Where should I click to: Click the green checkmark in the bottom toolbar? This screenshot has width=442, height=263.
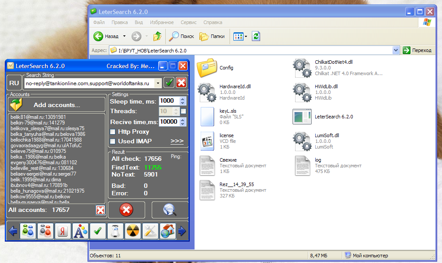coord(98,231)
